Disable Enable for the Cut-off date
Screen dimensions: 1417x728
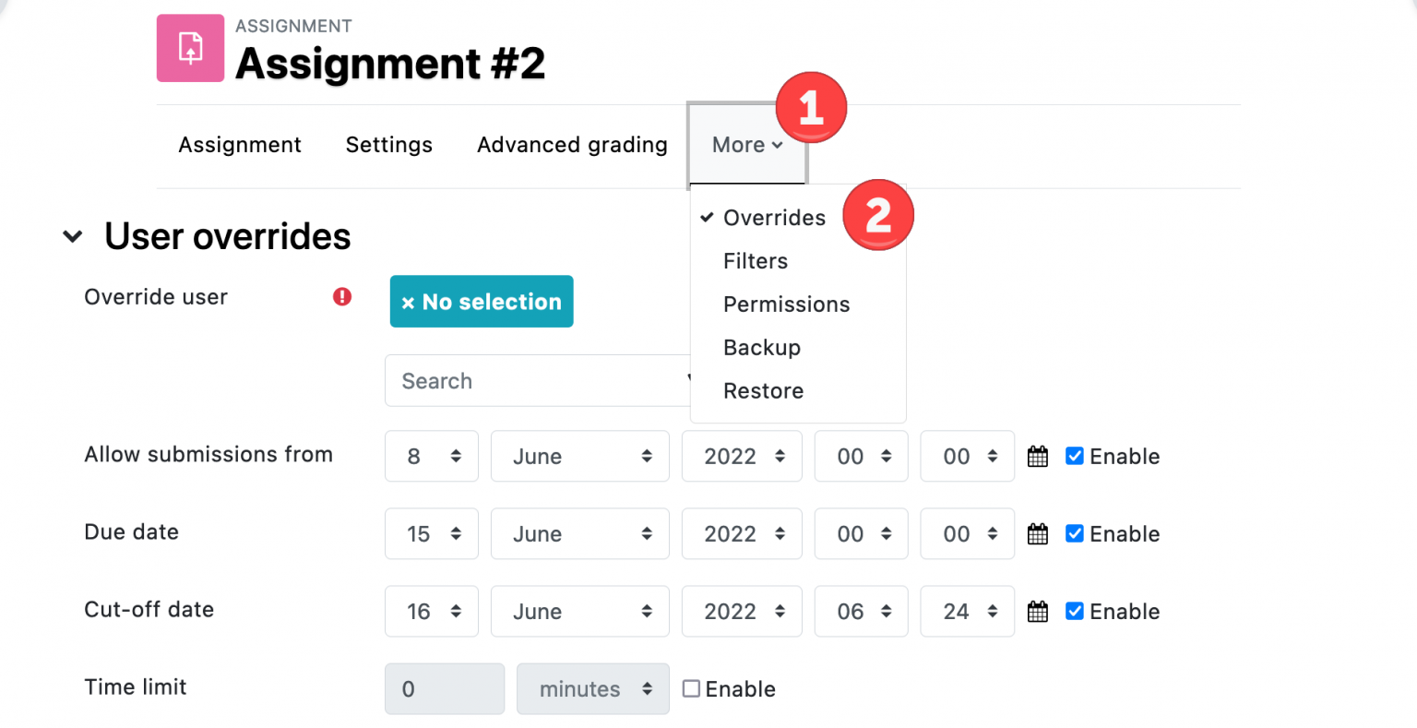1075,611
